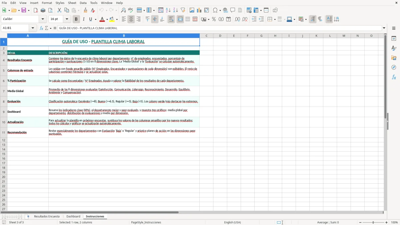Click the Clear Direct Formatting icon
Image resolution: width=400 pixels, height=225 pixels.
coord(93,10)
